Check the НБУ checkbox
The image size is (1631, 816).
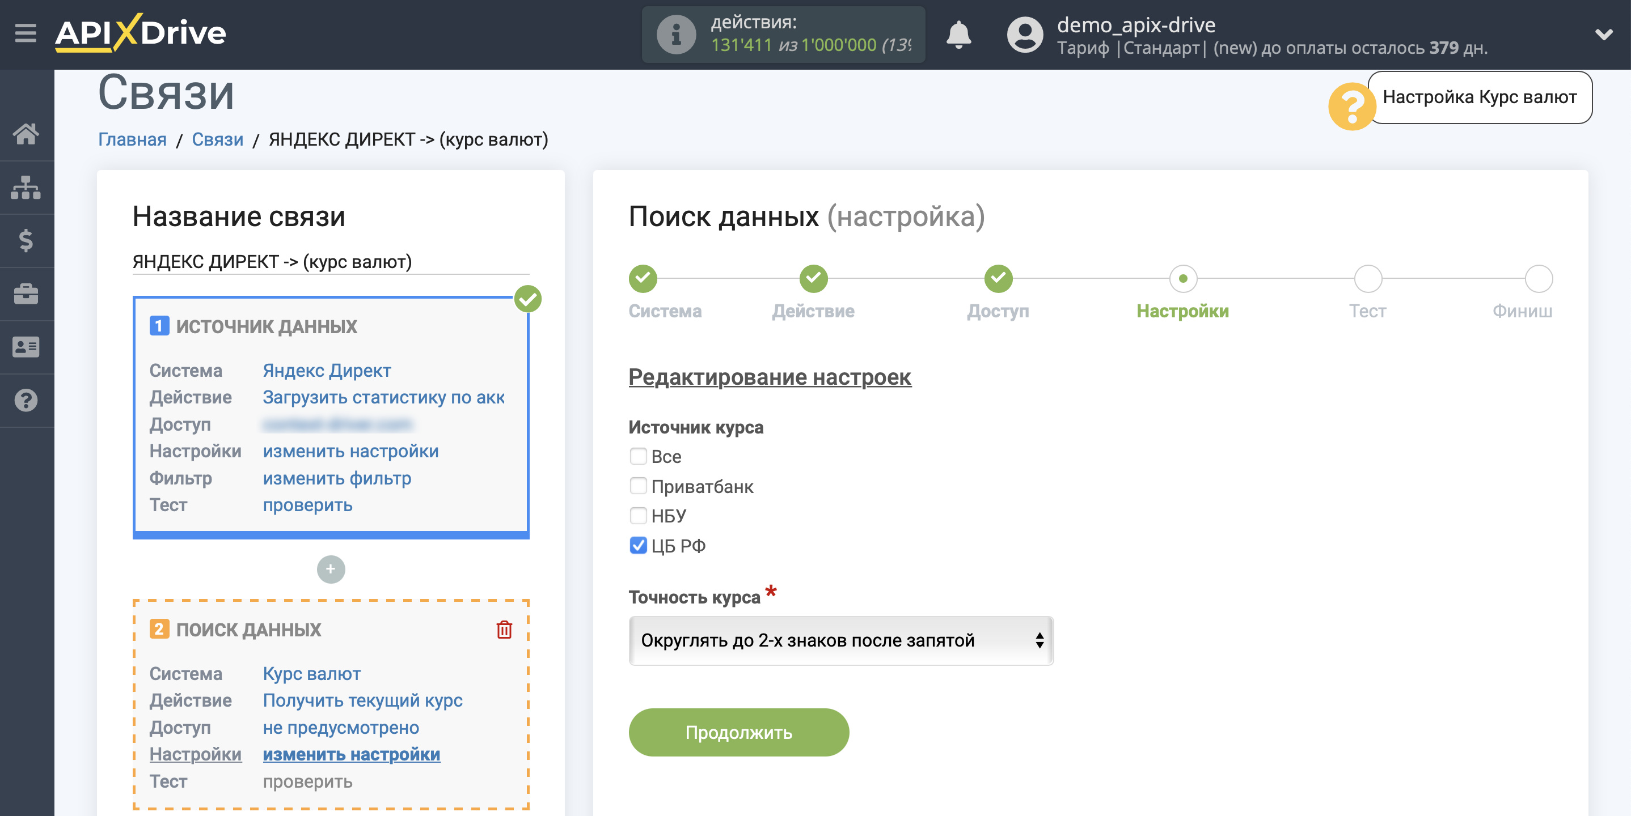pos(638,516)
